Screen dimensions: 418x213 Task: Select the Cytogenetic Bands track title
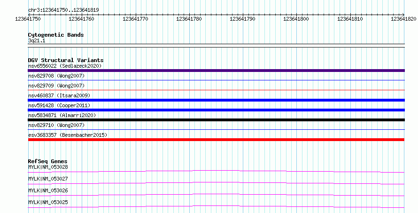(x=56, y=35)
